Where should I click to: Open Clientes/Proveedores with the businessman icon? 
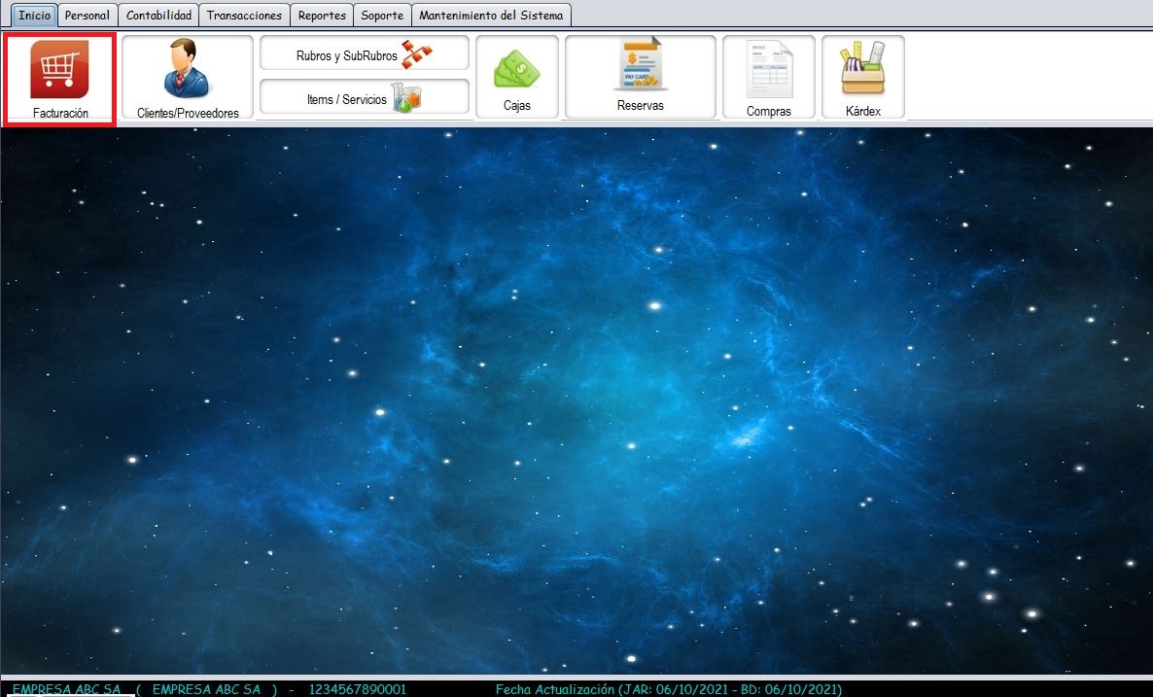pyautogui.click(x=188, y=79)
